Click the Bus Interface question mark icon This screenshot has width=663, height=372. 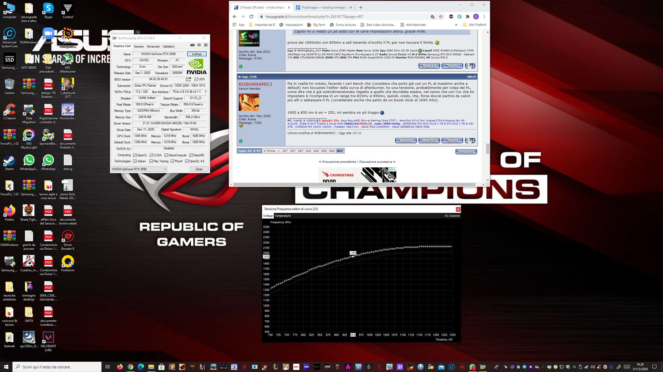click(x=206, y=92)
